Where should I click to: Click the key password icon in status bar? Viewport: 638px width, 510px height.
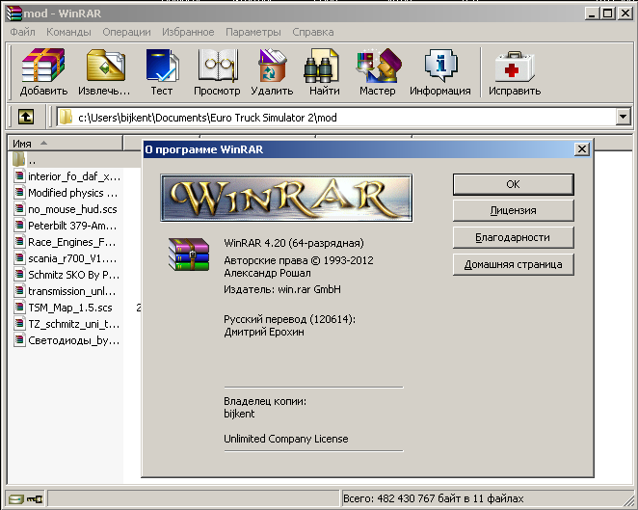click(x=35, y=498)
